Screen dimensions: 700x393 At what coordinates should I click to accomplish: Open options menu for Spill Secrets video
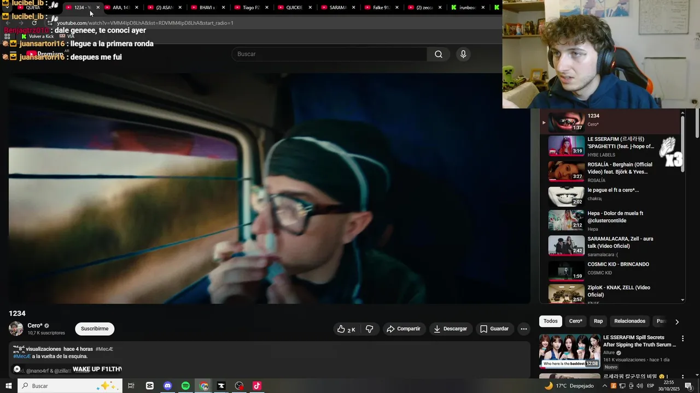[682, 338]
